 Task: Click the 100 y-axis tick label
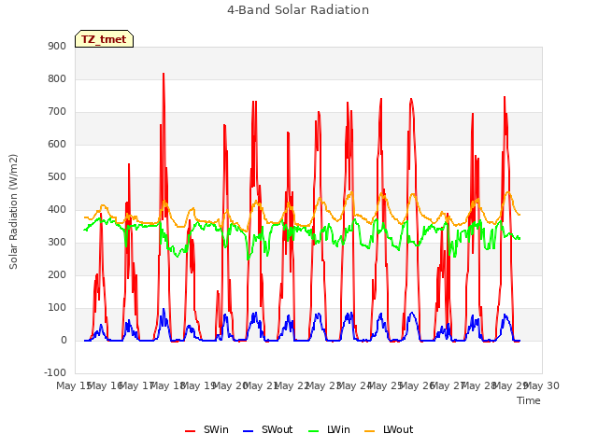click(x=57, y=307)
